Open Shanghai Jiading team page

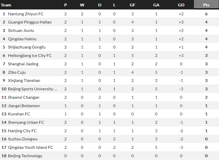point(23,64)
